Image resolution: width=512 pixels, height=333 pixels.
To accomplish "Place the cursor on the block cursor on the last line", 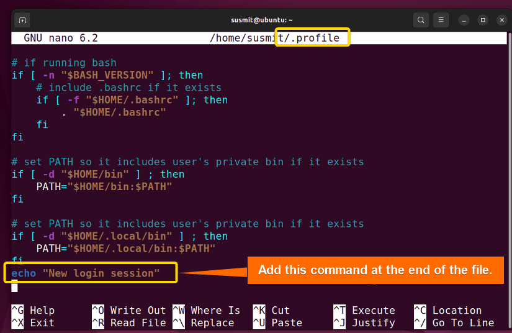I will point(14,286).
